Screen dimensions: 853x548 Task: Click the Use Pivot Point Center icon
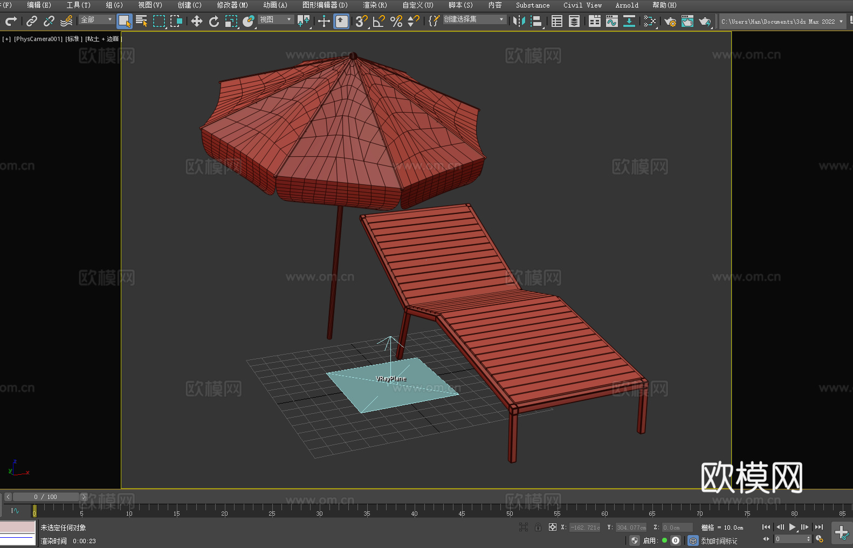304,21
